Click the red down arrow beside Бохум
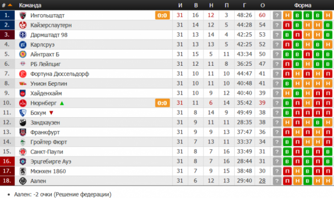Image resolution: width=334 pixels, height=198 pixels. click(51, 113)
